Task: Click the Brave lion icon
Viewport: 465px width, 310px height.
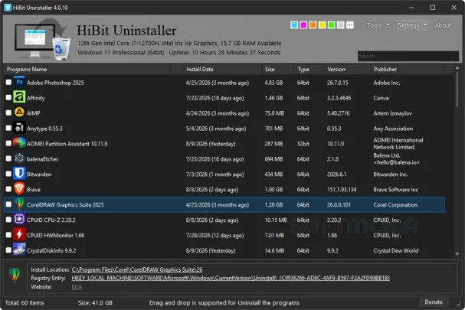Action: pyautogui.click(x=19, y=189)
